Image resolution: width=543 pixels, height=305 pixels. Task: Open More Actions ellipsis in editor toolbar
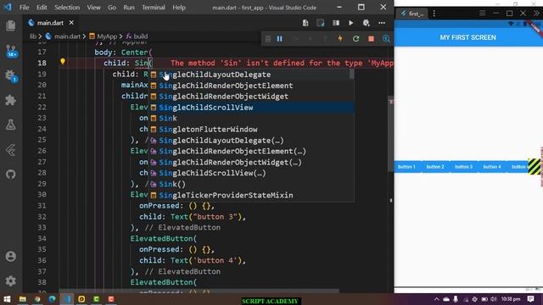coord(382,23)
